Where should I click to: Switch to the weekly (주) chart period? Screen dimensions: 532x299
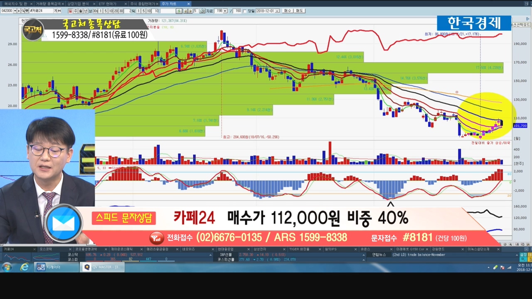[76, 11]
